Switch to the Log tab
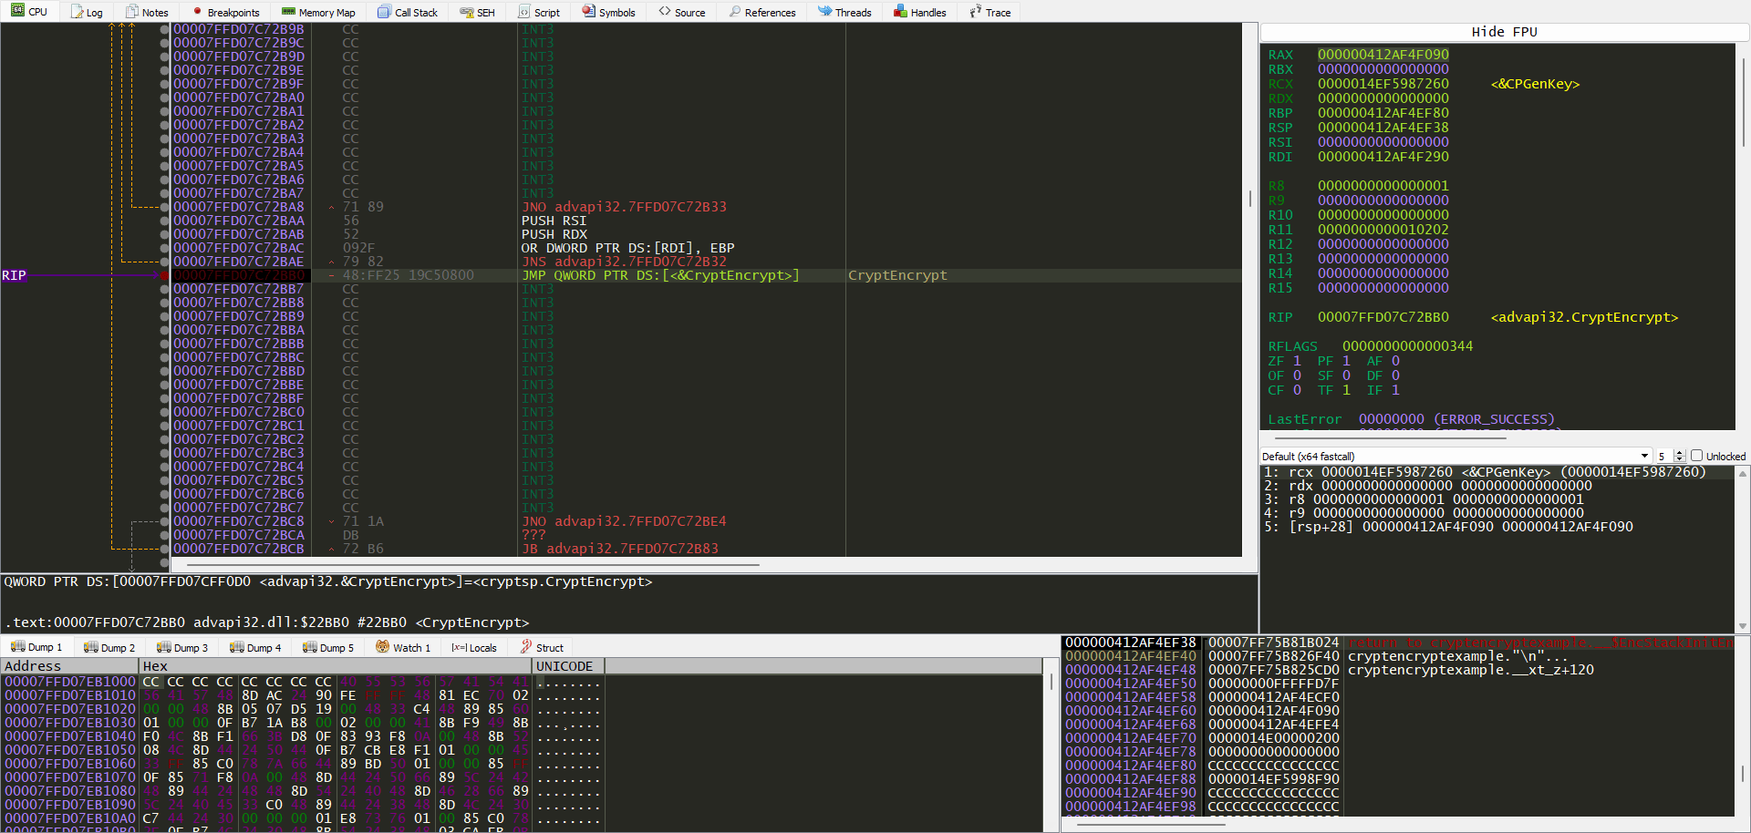 tap(87, 12)
